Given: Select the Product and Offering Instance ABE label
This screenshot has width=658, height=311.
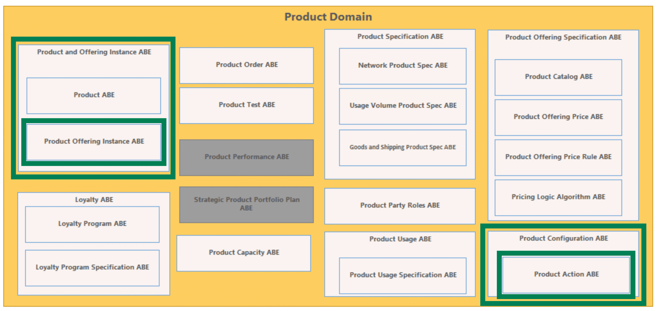Looking at the screenshot, I should [x=94, y=52].
